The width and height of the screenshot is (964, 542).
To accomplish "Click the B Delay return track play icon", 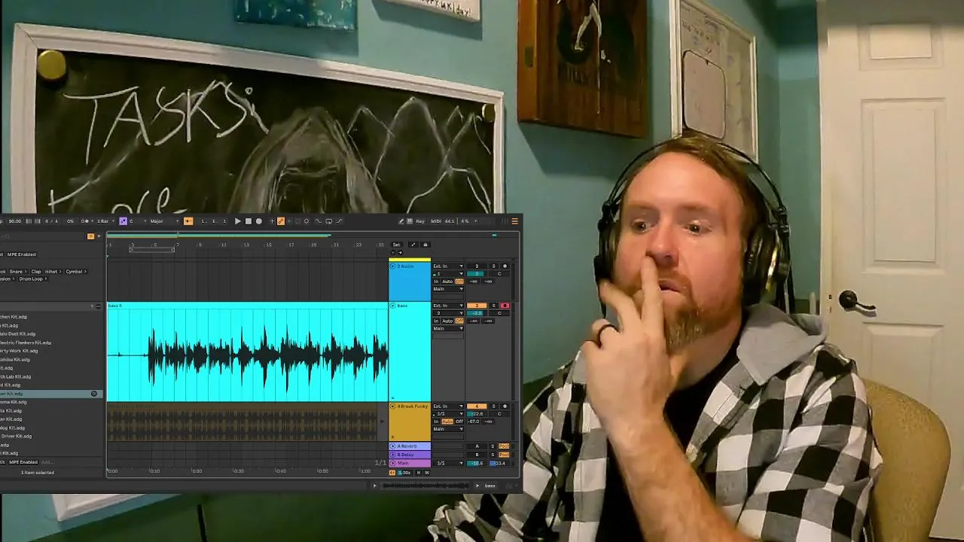I will coord(392,455).
